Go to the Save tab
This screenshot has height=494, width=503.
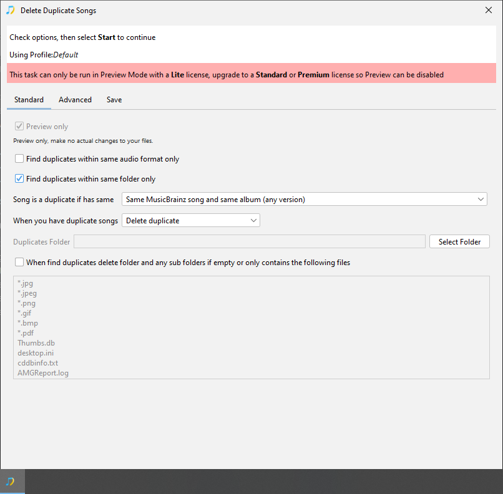[114, 100]
